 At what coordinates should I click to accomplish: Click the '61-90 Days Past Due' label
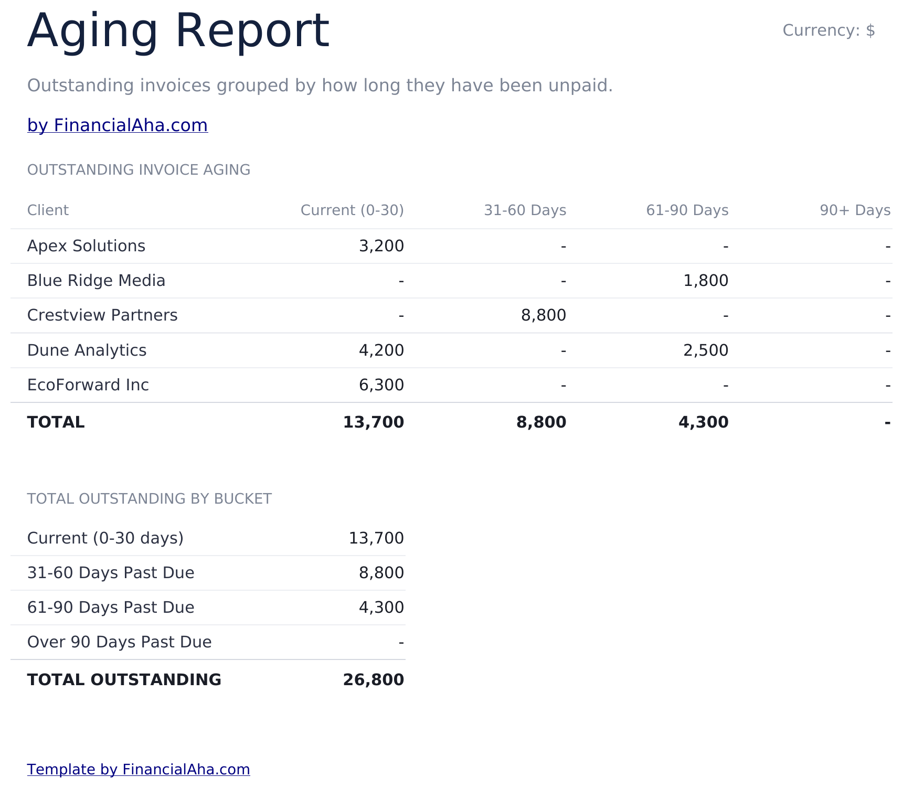point(111,608)
